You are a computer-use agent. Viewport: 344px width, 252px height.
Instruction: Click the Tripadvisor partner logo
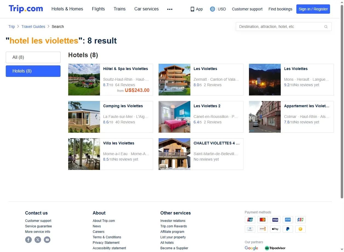(x=275, y=248)
